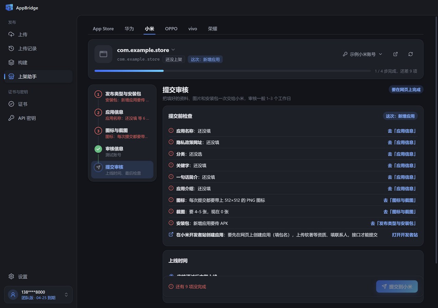
Task: Click warning icon beside 安装包 row
Action: coord(171,223)
